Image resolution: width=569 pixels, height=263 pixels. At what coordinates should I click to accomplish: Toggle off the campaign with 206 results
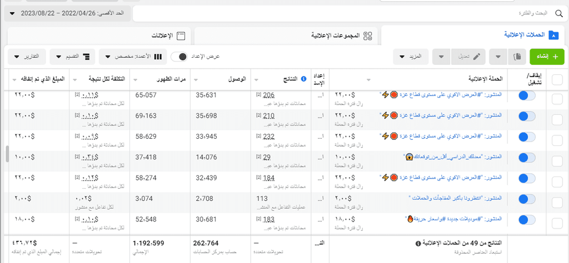click(527, 95)
